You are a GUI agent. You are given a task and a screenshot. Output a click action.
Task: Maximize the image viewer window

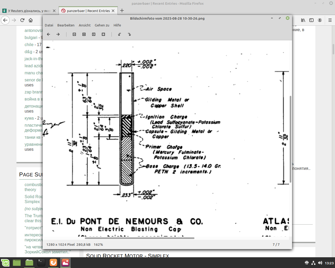point(280,18)
